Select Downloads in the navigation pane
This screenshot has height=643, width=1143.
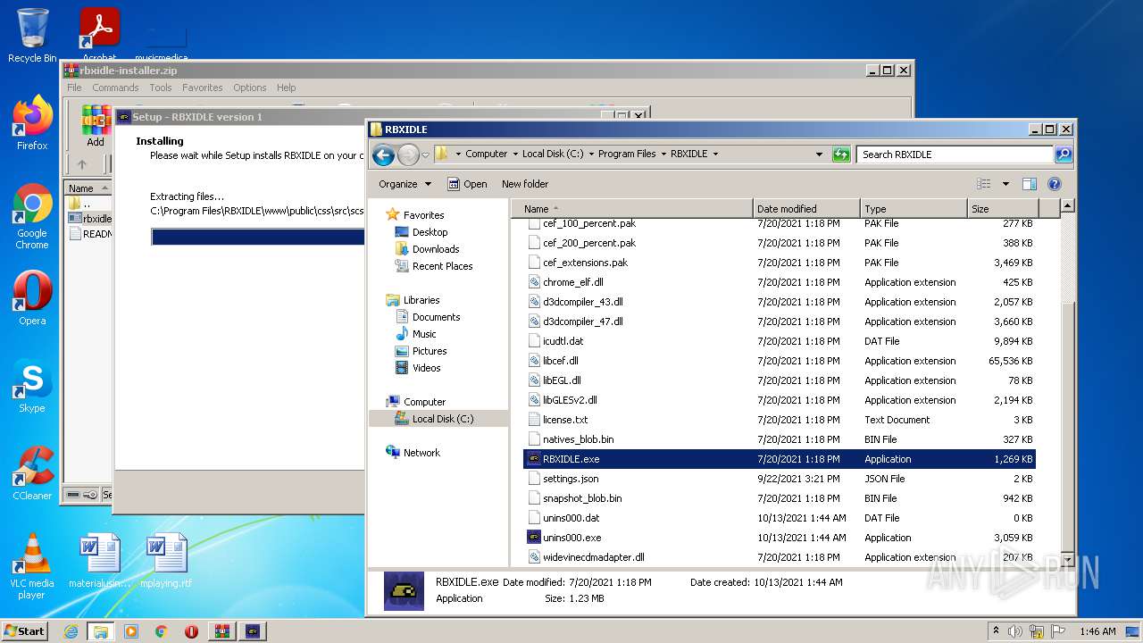click(436, 249)
